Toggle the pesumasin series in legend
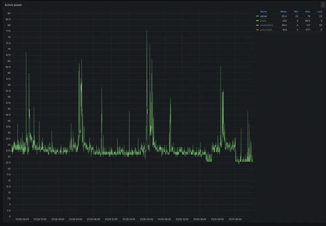The image size is (326, 226). click(266, 30)
